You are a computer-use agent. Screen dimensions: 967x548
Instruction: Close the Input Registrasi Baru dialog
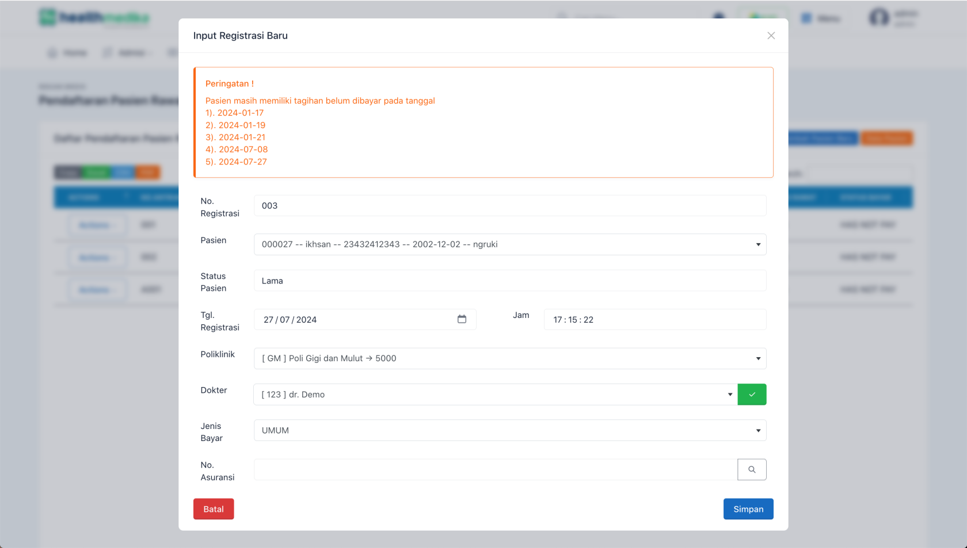(771, 35)
